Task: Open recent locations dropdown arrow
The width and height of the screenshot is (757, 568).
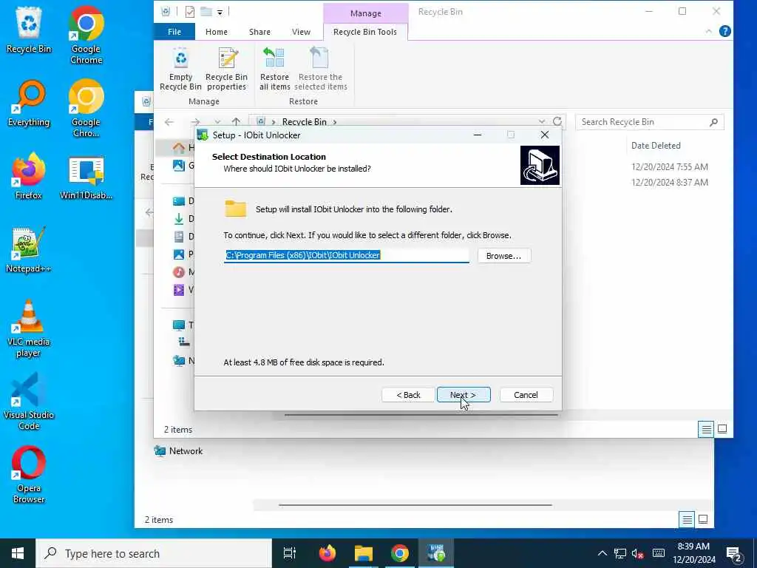Action: click(218, 122)
